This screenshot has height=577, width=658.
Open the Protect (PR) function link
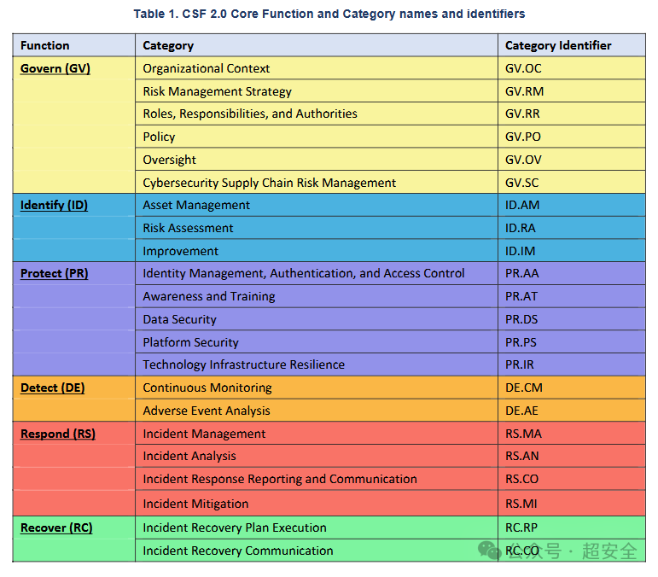(55, 274)
